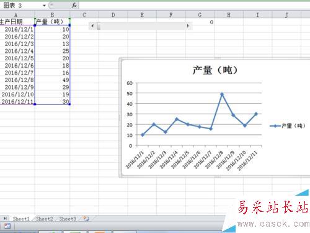Select value cell 16 in column B
The height and width of the screenshot is (233, 310).
click(x=52, y=73)
